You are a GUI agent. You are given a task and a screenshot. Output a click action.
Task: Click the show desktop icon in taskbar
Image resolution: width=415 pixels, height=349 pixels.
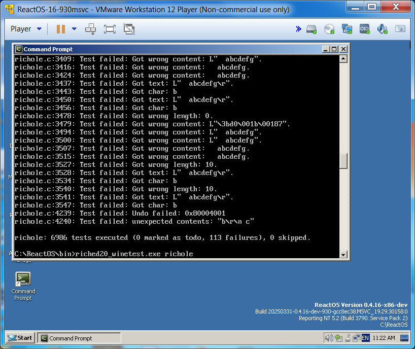[x=404, y=338]
